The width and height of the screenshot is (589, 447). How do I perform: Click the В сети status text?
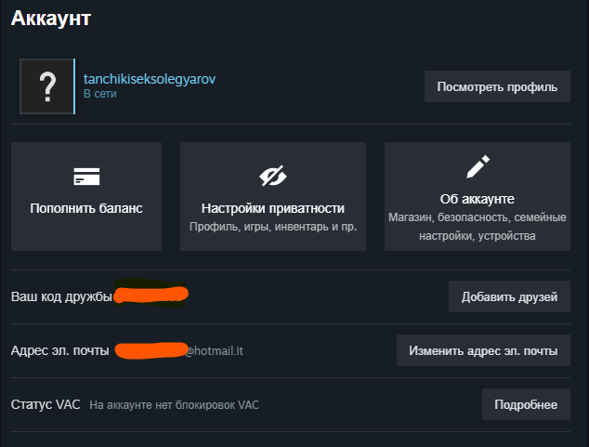100,94
